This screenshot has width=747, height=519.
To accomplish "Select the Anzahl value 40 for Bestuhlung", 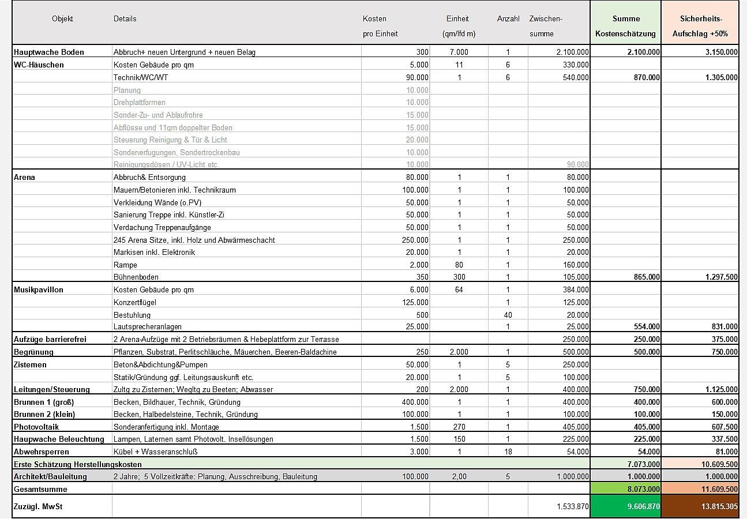I will [x=508, y=315].
